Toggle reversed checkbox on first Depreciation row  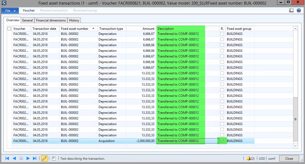tap(222, 34)
